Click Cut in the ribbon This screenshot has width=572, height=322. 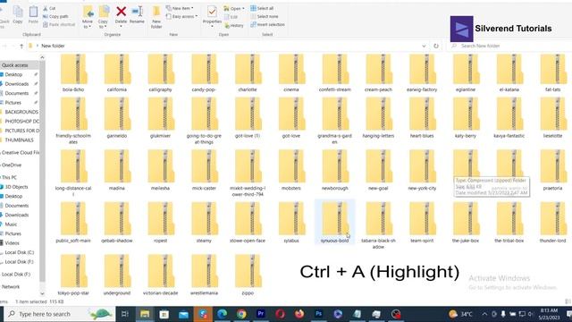tap(49, 8)
